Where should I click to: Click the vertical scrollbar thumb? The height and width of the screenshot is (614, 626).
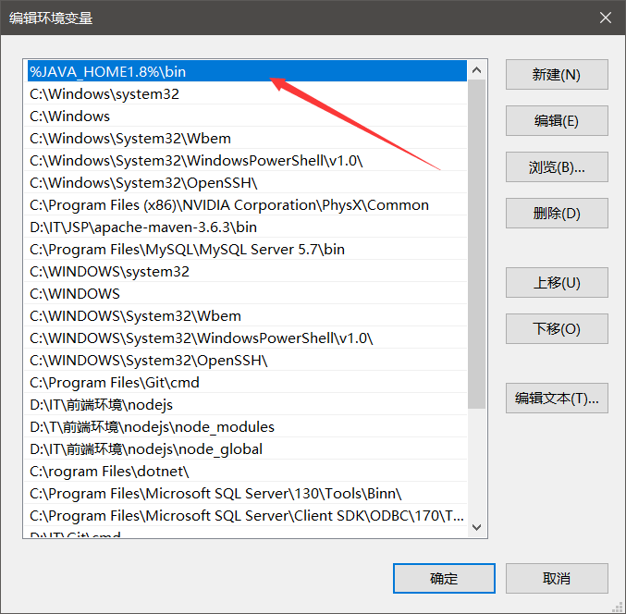[x=476, y=244]
